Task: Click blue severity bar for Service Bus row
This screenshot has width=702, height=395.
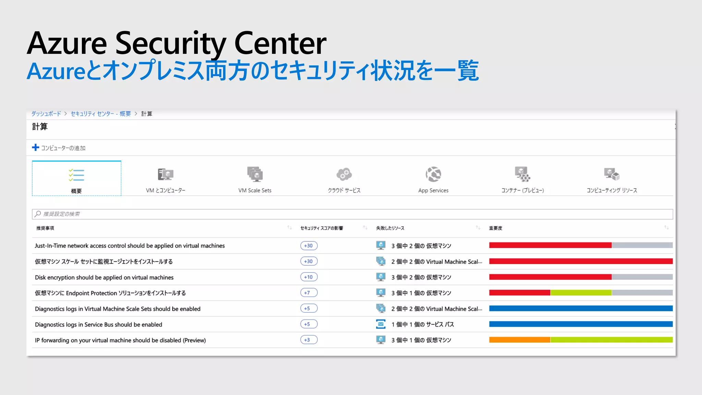Action: pyautogui.click(x=581, y=324)
